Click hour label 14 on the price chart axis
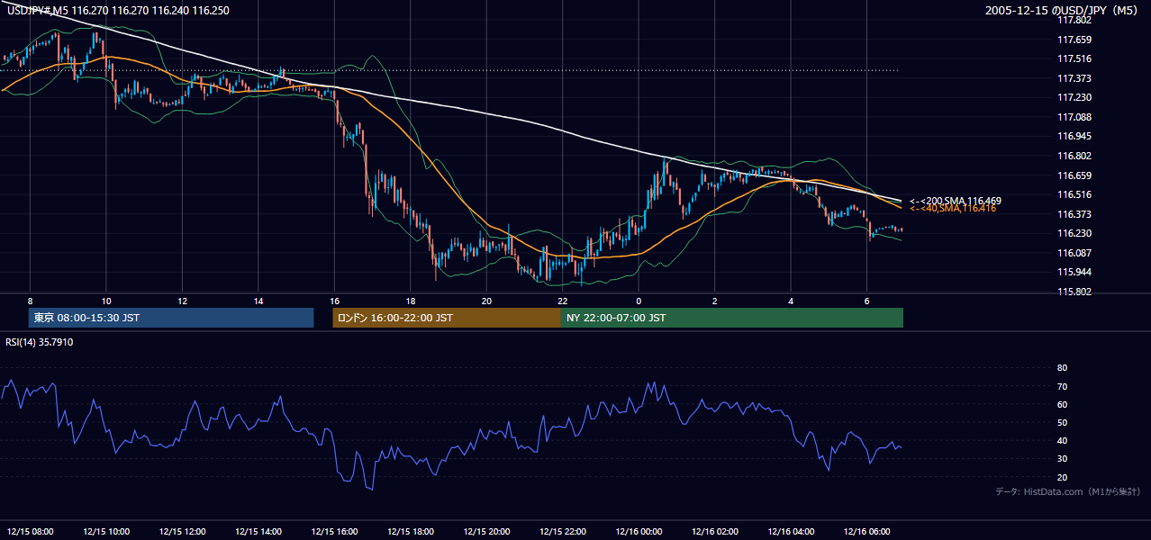 (x=258, y=301)
